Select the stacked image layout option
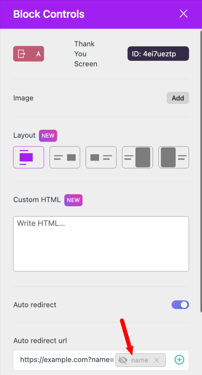This screenshot has width=202, height=375. tap(29, 158)
